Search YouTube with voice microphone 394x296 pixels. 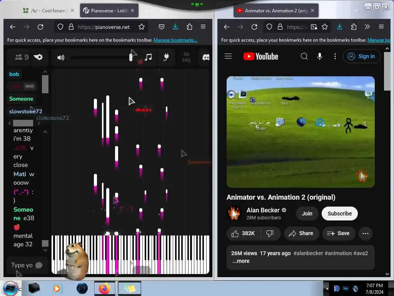(320, 56)
